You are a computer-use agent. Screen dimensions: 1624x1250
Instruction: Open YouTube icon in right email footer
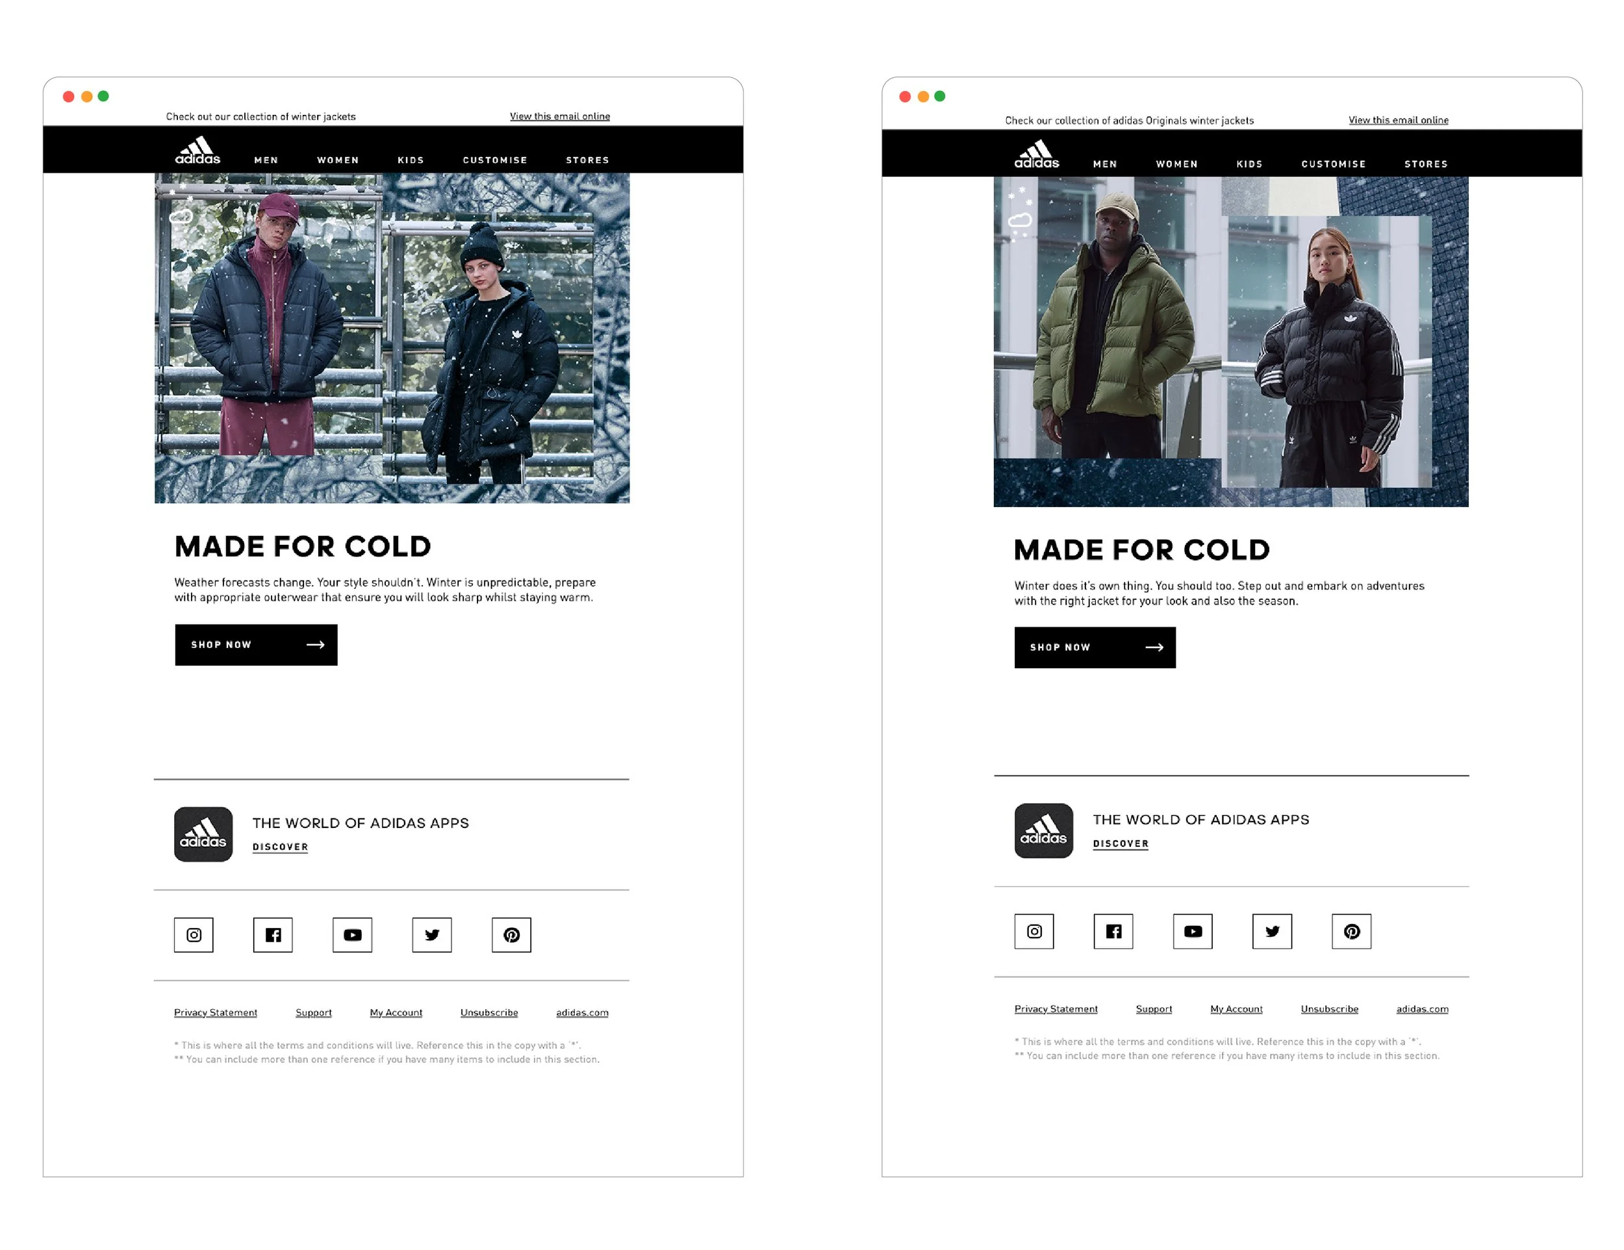[x=1193, y=931]
